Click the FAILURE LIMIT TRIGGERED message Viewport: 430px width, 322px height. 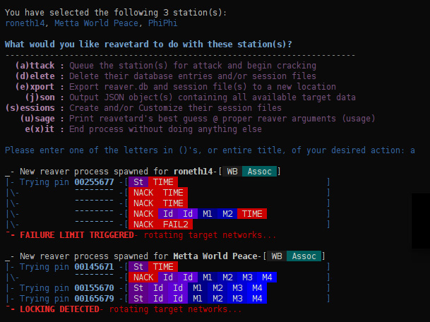coord(77,235)
